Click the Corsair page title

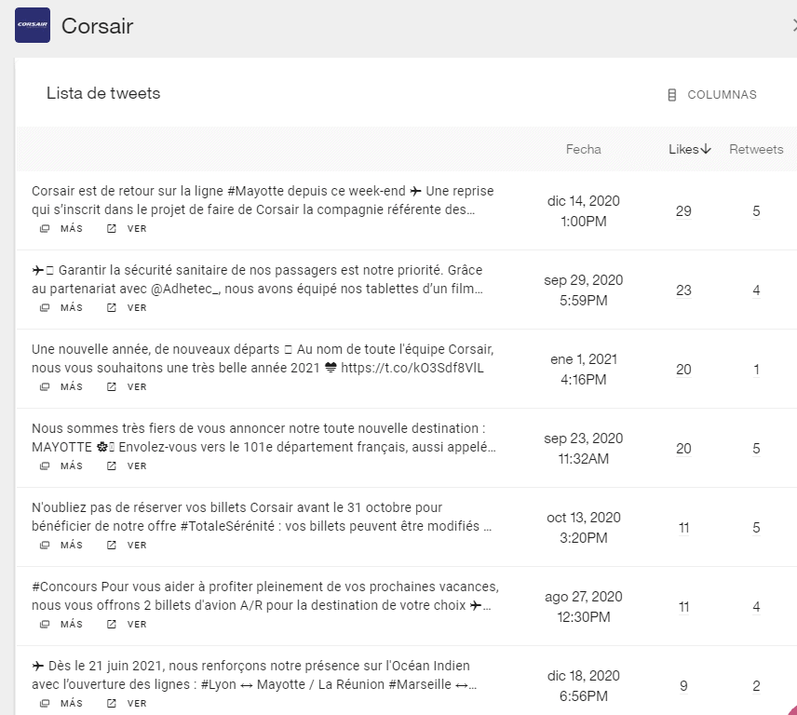click(97, 26)
